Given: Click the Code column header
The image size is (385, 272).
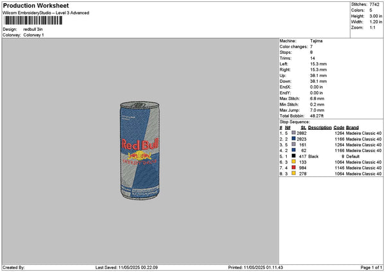Looking at the screenshot, I should pos(339,128).
